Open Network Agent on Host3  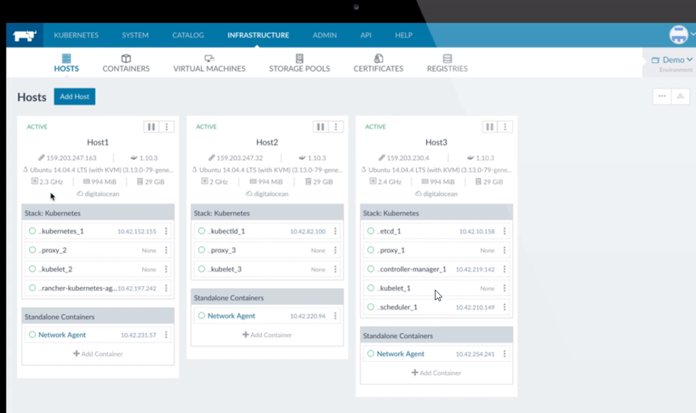coord(400,354)
